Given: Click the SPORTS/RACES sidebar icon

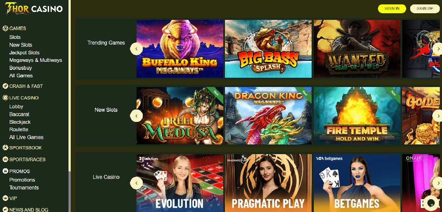Looking at the screenshot, I should coord(5,159).
